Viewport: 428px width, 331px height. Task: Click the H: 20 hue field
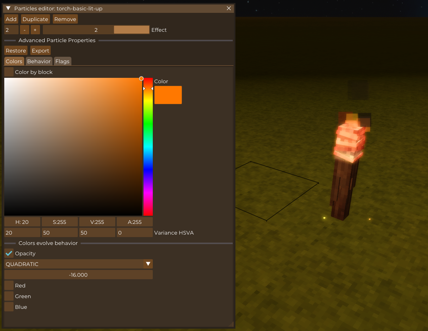coord(22,222)
